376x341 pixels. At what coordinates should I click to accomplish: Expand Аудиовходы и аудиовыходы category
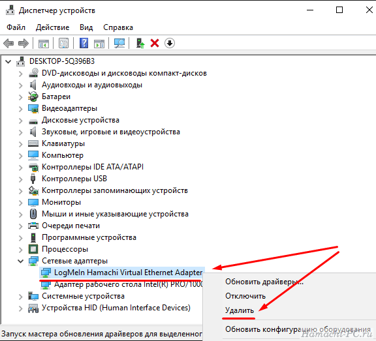pyautogui.click(x=21, y=85)
